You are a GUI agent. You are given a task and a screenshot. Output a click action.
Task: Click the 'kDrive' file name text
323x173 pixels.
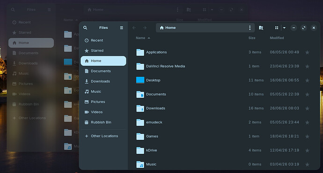(x=151, y=150)
